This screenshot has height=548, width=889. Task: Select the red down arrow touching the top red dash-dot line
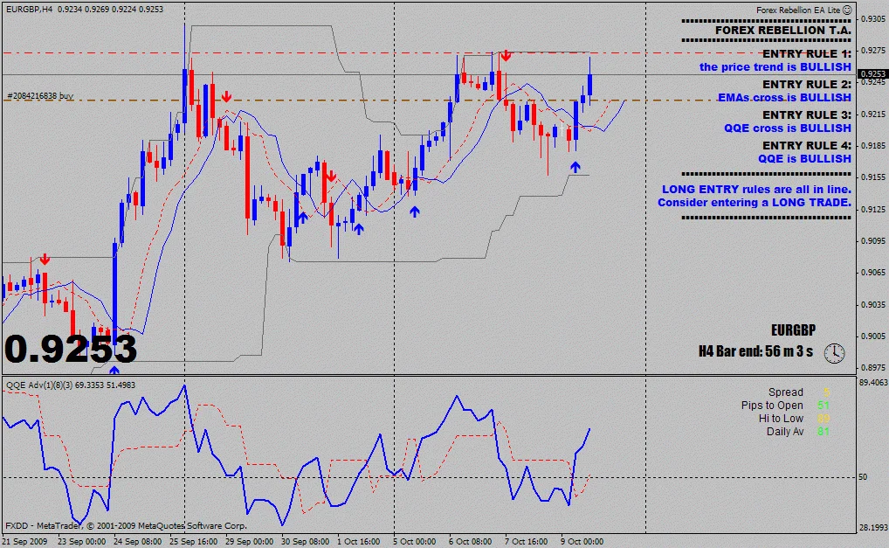506,56
